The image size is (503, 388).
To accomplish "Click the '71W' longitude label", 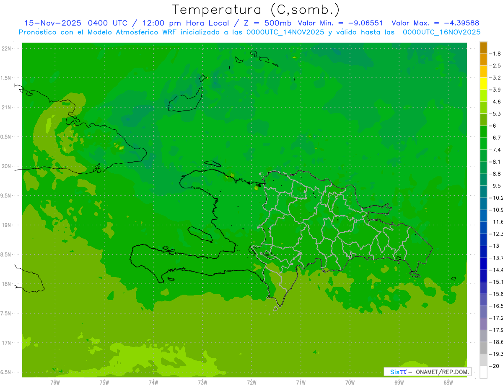I will click(301, 382).
